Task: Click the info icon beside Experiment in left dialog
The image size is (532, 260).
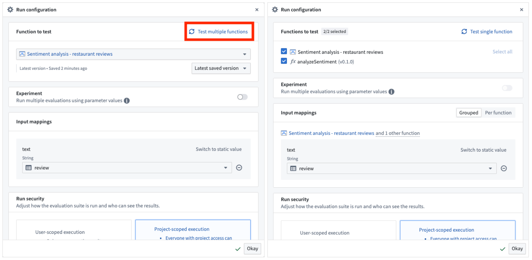Action: click(x=127, y=101)
